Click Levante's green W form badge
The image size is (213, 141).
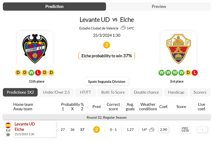point(31,73)
